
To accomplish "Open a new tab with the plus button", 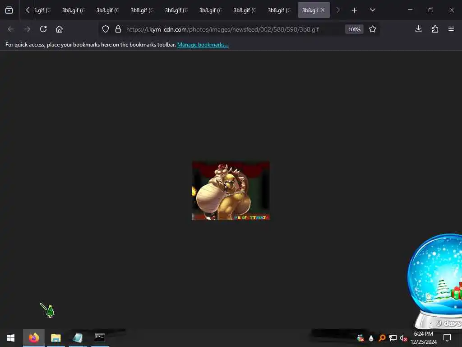I will click(x=355, y=10).
